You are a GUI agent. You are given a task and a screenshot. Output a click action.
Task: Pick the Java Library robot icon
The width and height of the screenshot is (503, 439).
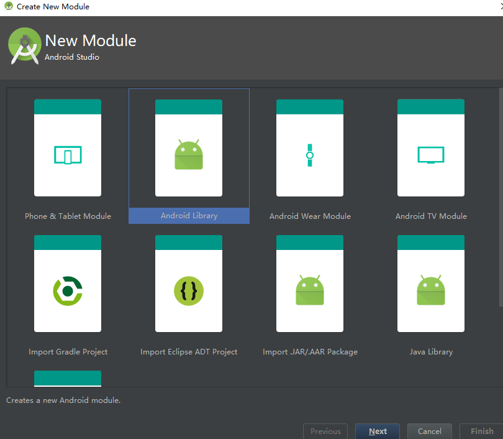tap(431, 290)
